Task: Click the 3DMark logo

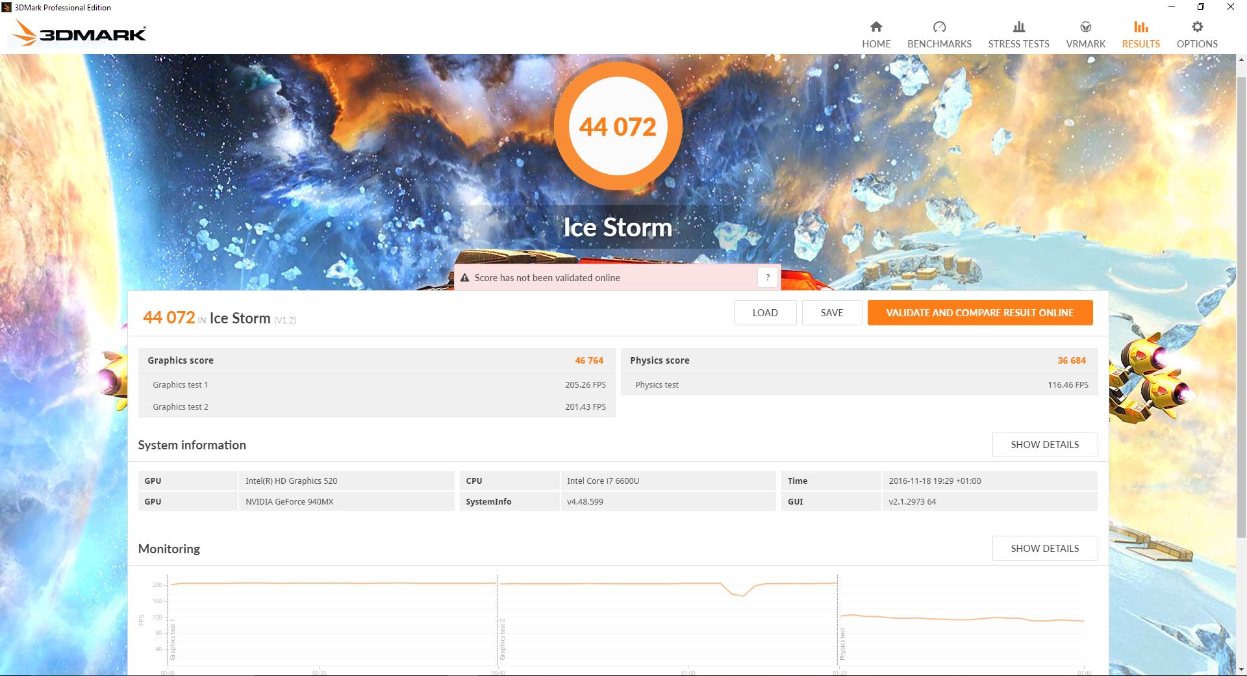Action: click(79, 32)
